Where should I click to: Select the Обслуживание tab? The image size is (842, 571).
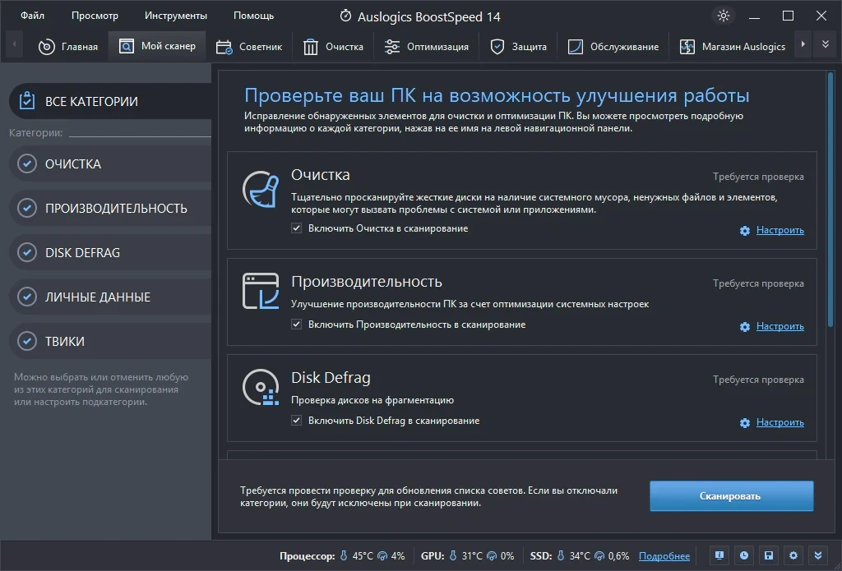click(613, 47)
